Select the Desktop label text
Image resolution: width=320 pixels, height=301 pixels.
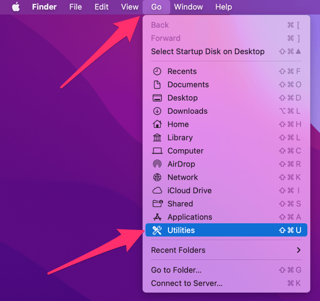coord(182,98)
